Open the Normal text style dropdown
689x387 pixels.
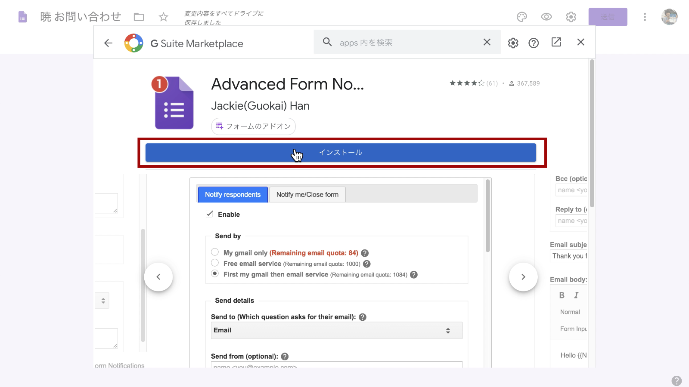tap(570, 312)
